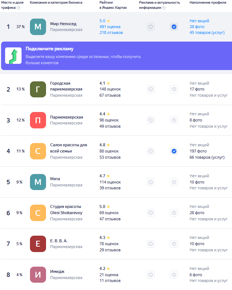Click the star beside the 4.2 rating

(x=109, y=268)
